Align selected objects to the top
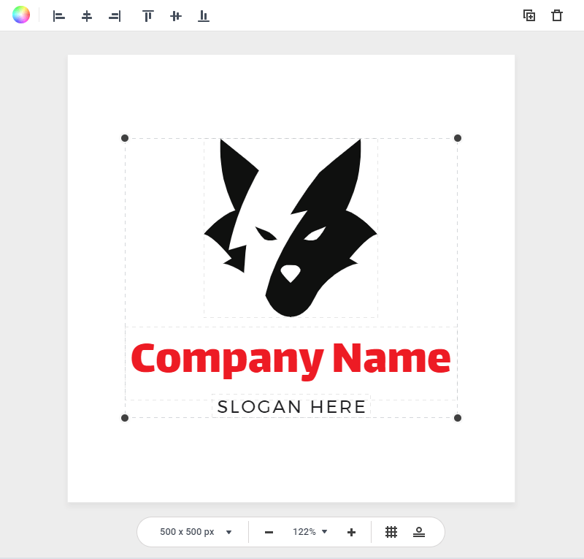The image size is (584, 559). (x=148, y=16)
